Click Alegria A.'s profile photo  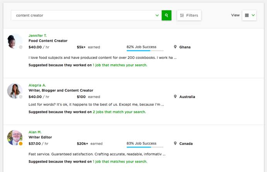15,91
